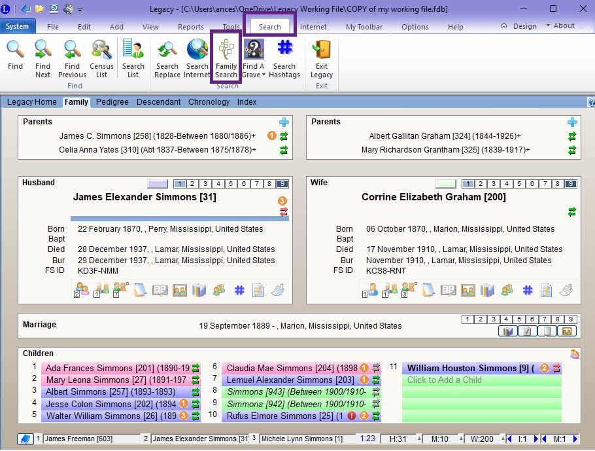Image resolution: width=595 pixels, height=451 pixels.
Task: Select bookmark 1 James Freeman [603]
Action: click(x=91, y=439)
